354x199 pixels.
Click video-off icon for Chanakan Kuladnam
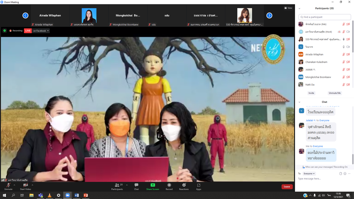click(348, 62)
